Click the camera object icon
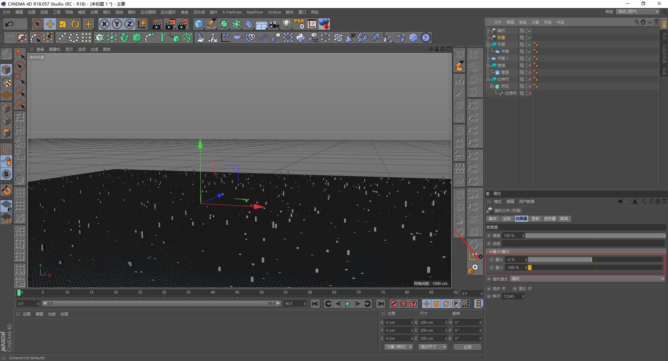Image resolution: width=668 pixels, height=361 pixels. (274, 24)
